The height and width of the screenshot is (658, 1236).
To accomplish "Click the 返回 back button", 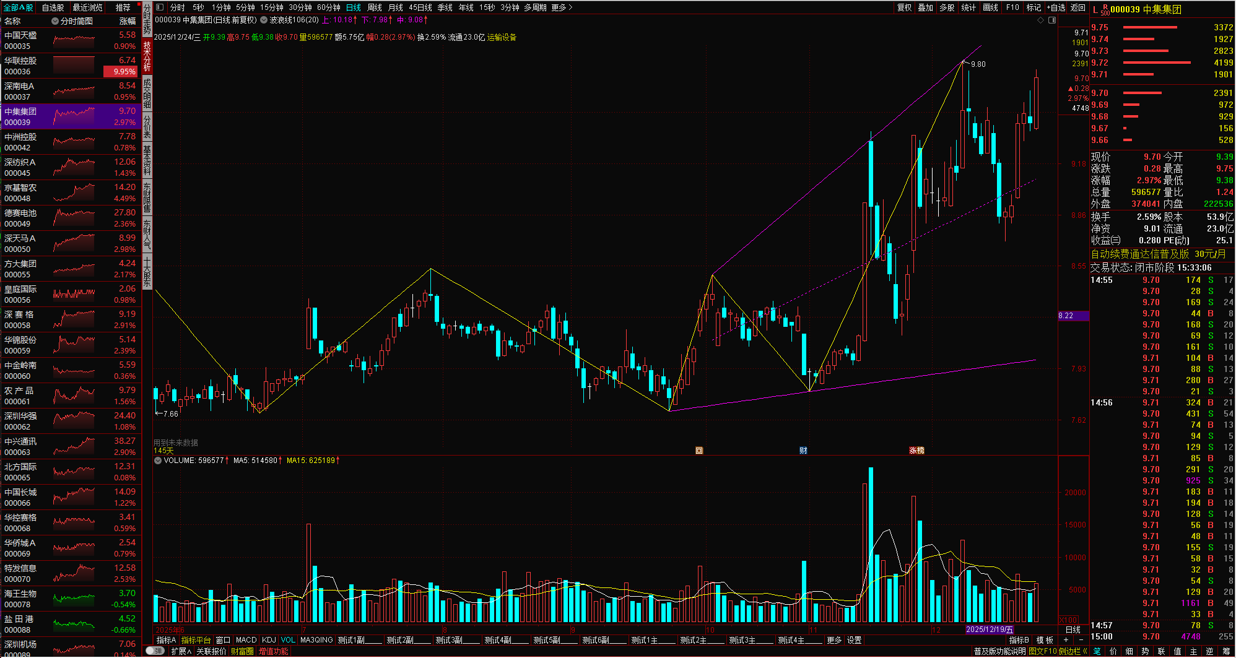I will tap(1078, 7).
